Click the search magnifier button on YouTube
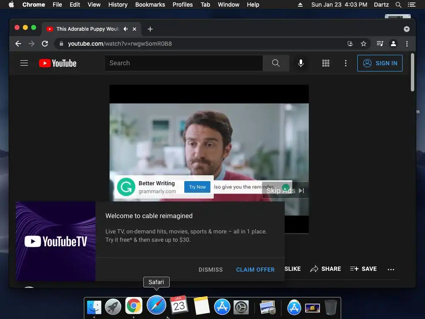This screenshot has width=425, height=319. pyautogui.click(x=276, y=63)
